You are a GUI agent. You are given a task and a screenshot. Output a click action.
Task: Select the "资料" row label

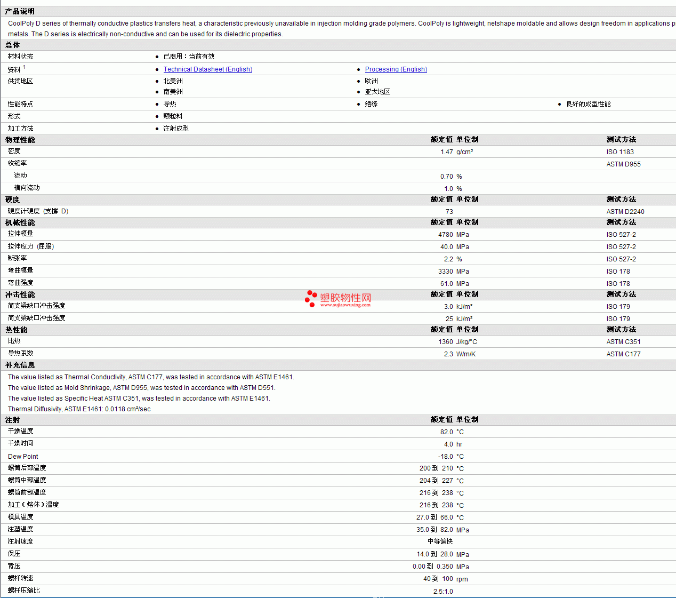14,70
